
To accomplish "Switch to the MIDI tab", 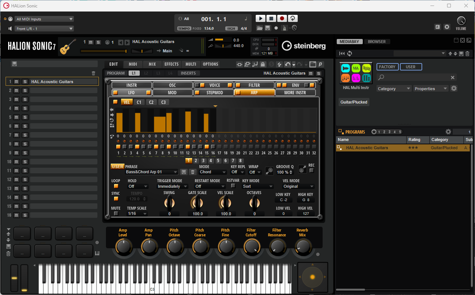I will point(133,64).
